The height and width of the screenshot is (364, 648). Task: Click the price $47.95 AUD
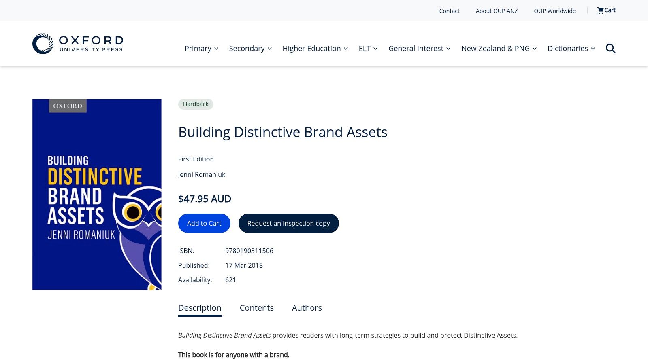(x=205, y=199)
